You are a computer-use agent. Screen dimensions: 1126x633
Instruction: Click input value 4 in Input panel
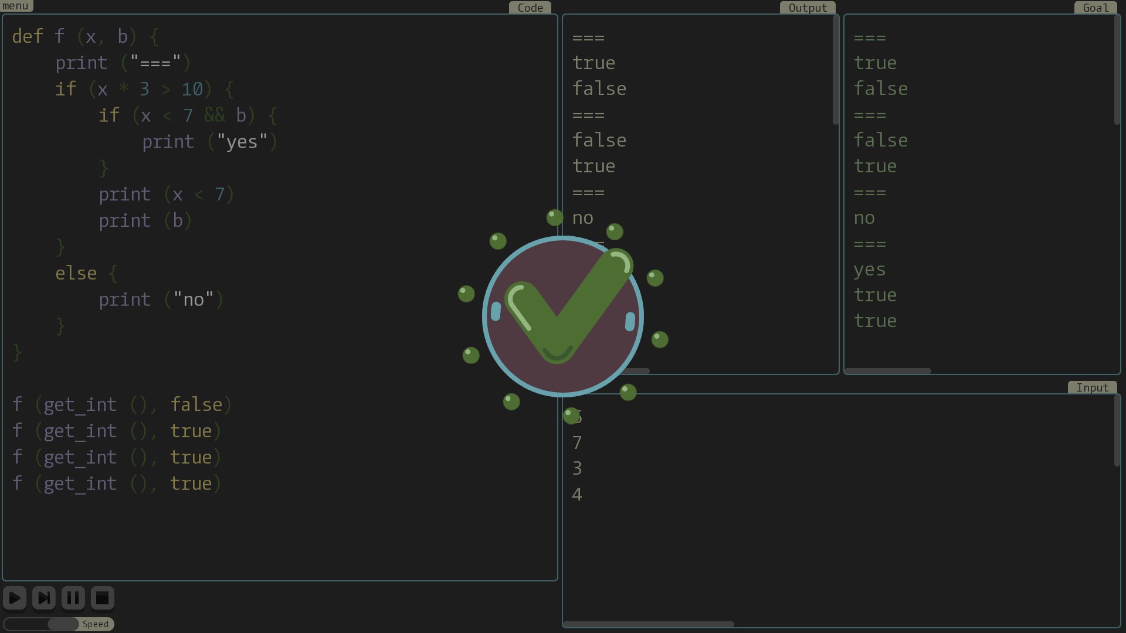tap(577, 494)
